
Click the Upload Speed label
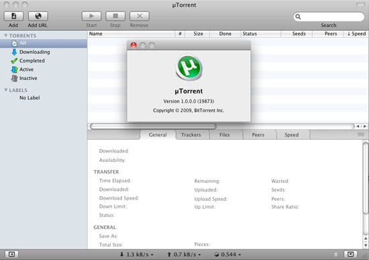211,199
